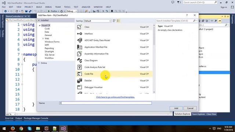Click the go online and find templates link
The height and width of the screenshot is (132, 235).
115,97
